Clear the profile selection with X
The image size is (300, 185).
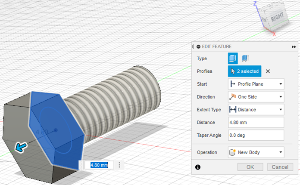[x=268, y=71]
